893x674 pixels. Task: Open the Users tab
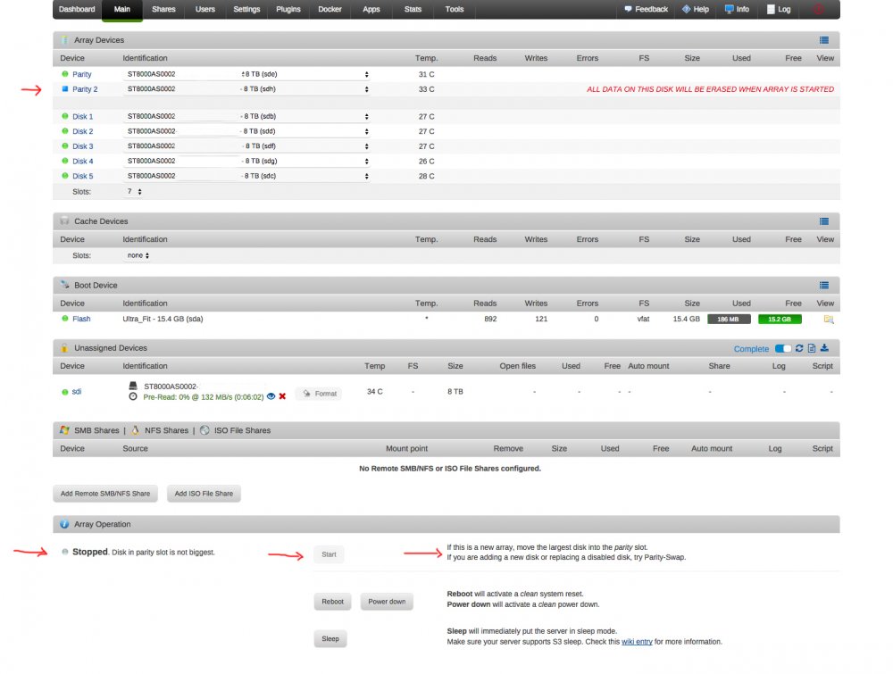point(205,9)
